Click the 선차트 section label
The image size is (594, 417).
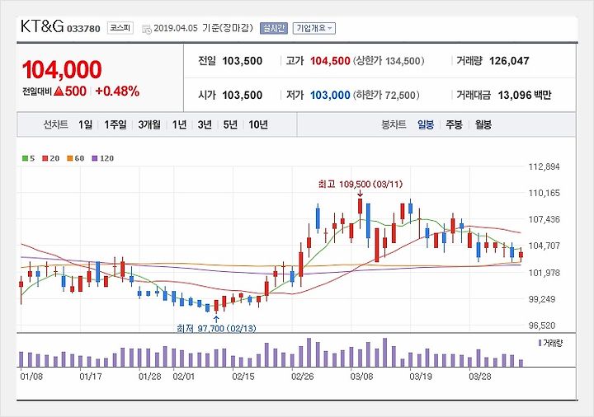tap(56, 124)
